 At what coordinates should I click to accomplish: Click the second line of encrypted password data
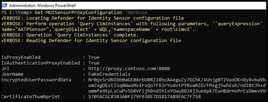click(177, 86)
